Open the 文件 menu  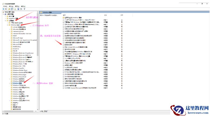pos(5,6)
